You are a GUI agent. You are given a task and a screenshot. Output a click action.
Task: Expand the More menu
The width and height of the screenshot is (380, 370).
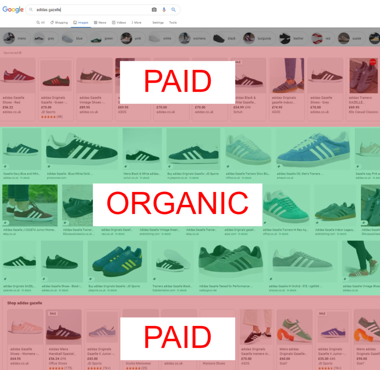137,23
